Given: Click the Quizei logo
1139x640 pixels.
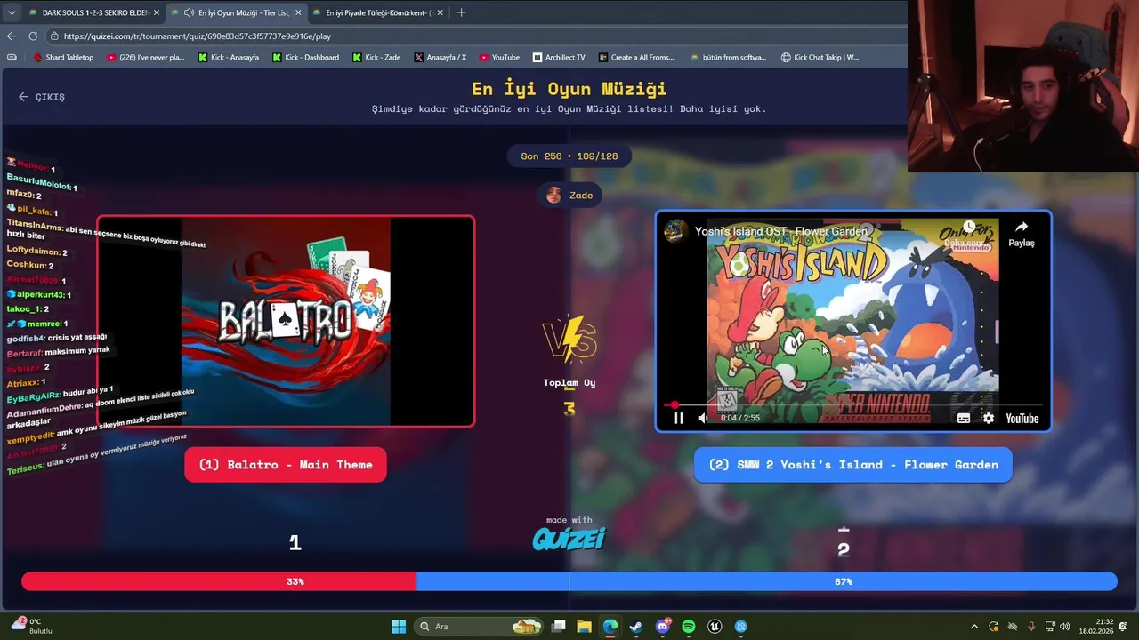Looking at the screenshot, I should [569, 538].
